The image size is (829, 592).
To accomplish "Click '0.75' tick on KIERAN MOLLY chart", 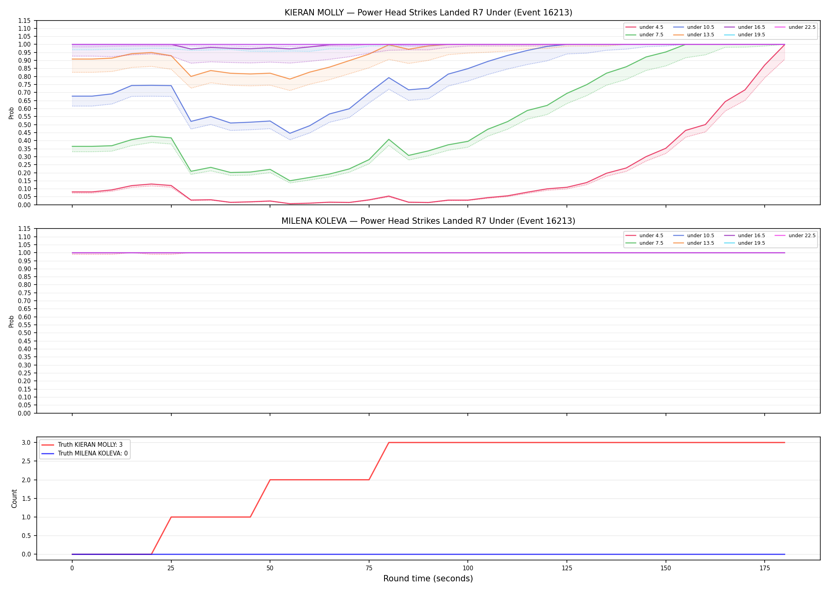I will 24,84.
